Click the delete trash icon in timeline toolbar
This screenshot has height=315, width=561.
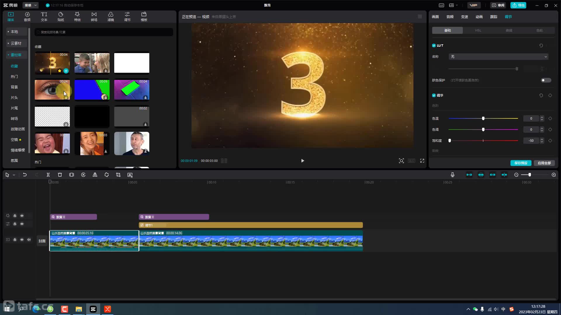(60, 175)
